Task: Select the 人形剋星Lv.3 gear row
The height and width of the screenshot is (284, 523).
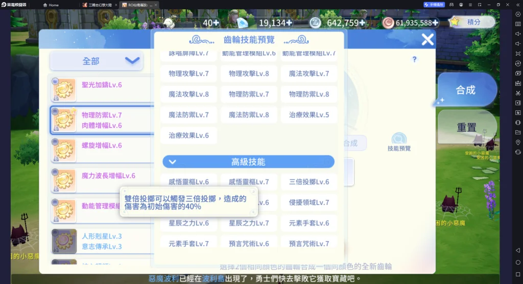Action: (103, 241)
